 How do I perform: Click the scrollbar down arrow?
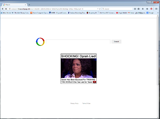158,118
